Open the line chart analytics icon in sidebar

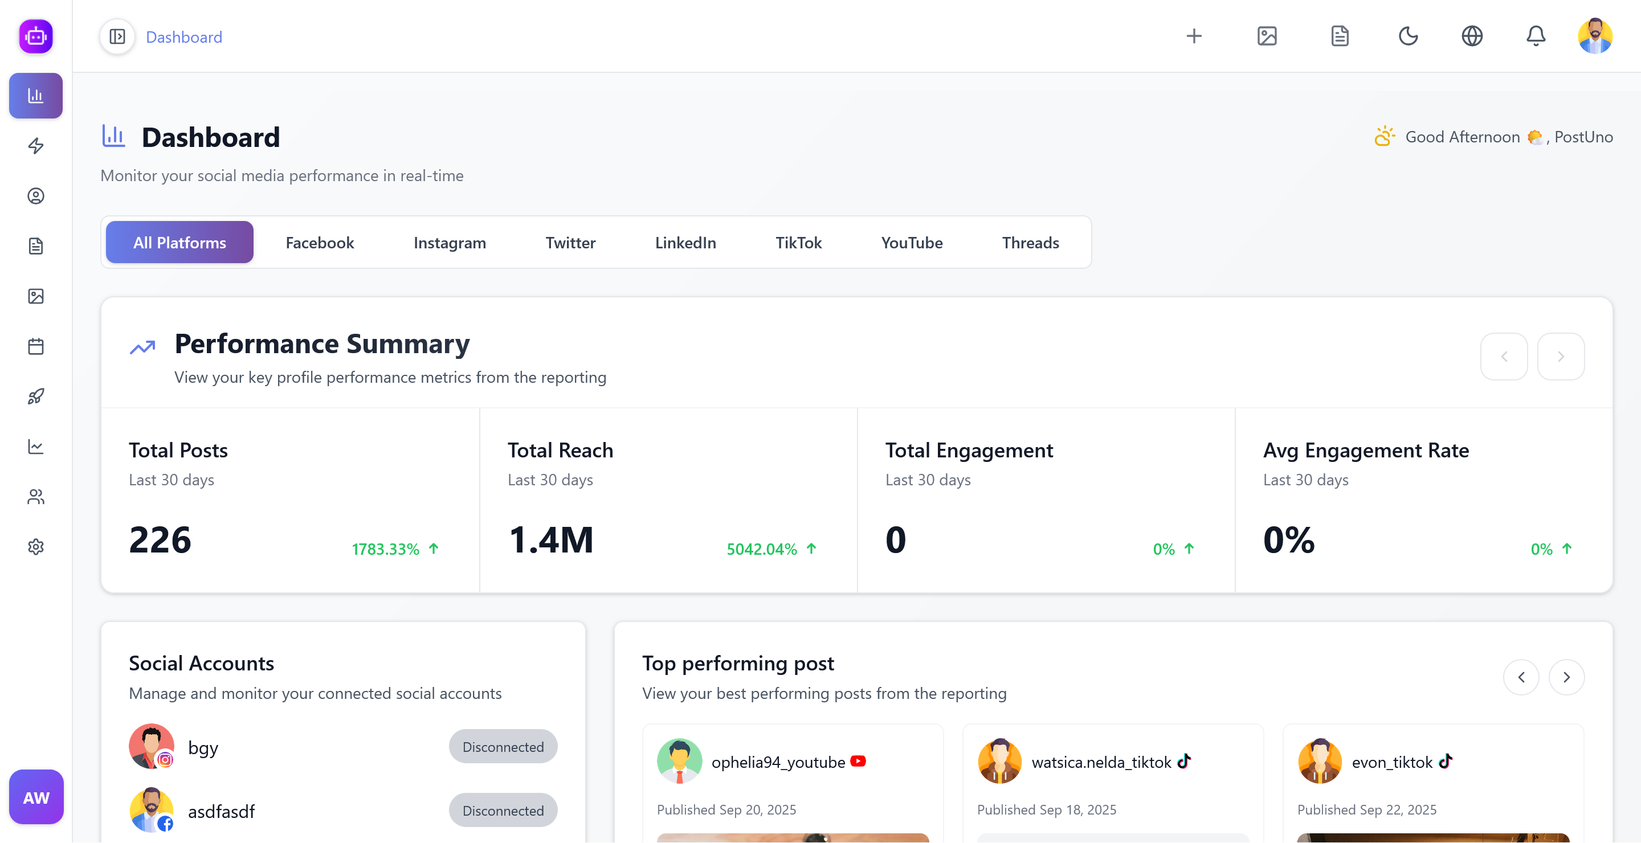coord(36,447)
